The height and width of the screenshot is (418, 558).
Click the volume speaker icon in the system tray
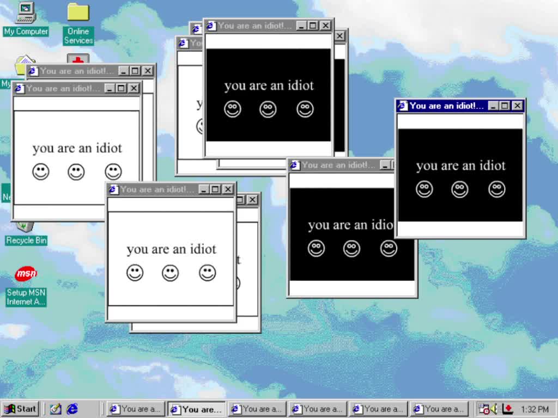[x=495, y=408]
